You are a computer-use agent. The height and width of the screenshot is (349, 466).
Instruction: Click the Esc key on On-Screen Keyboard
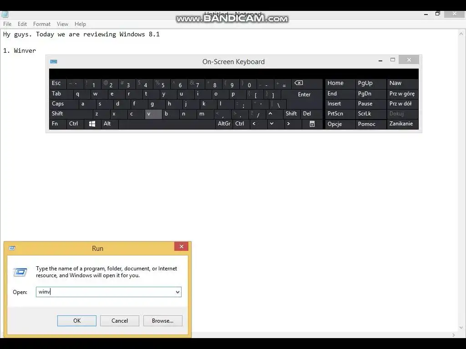point(58,84)
